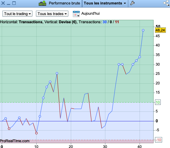Click the data point at transaction 35
Screen dimensions: 170x148
coord(122,65)
